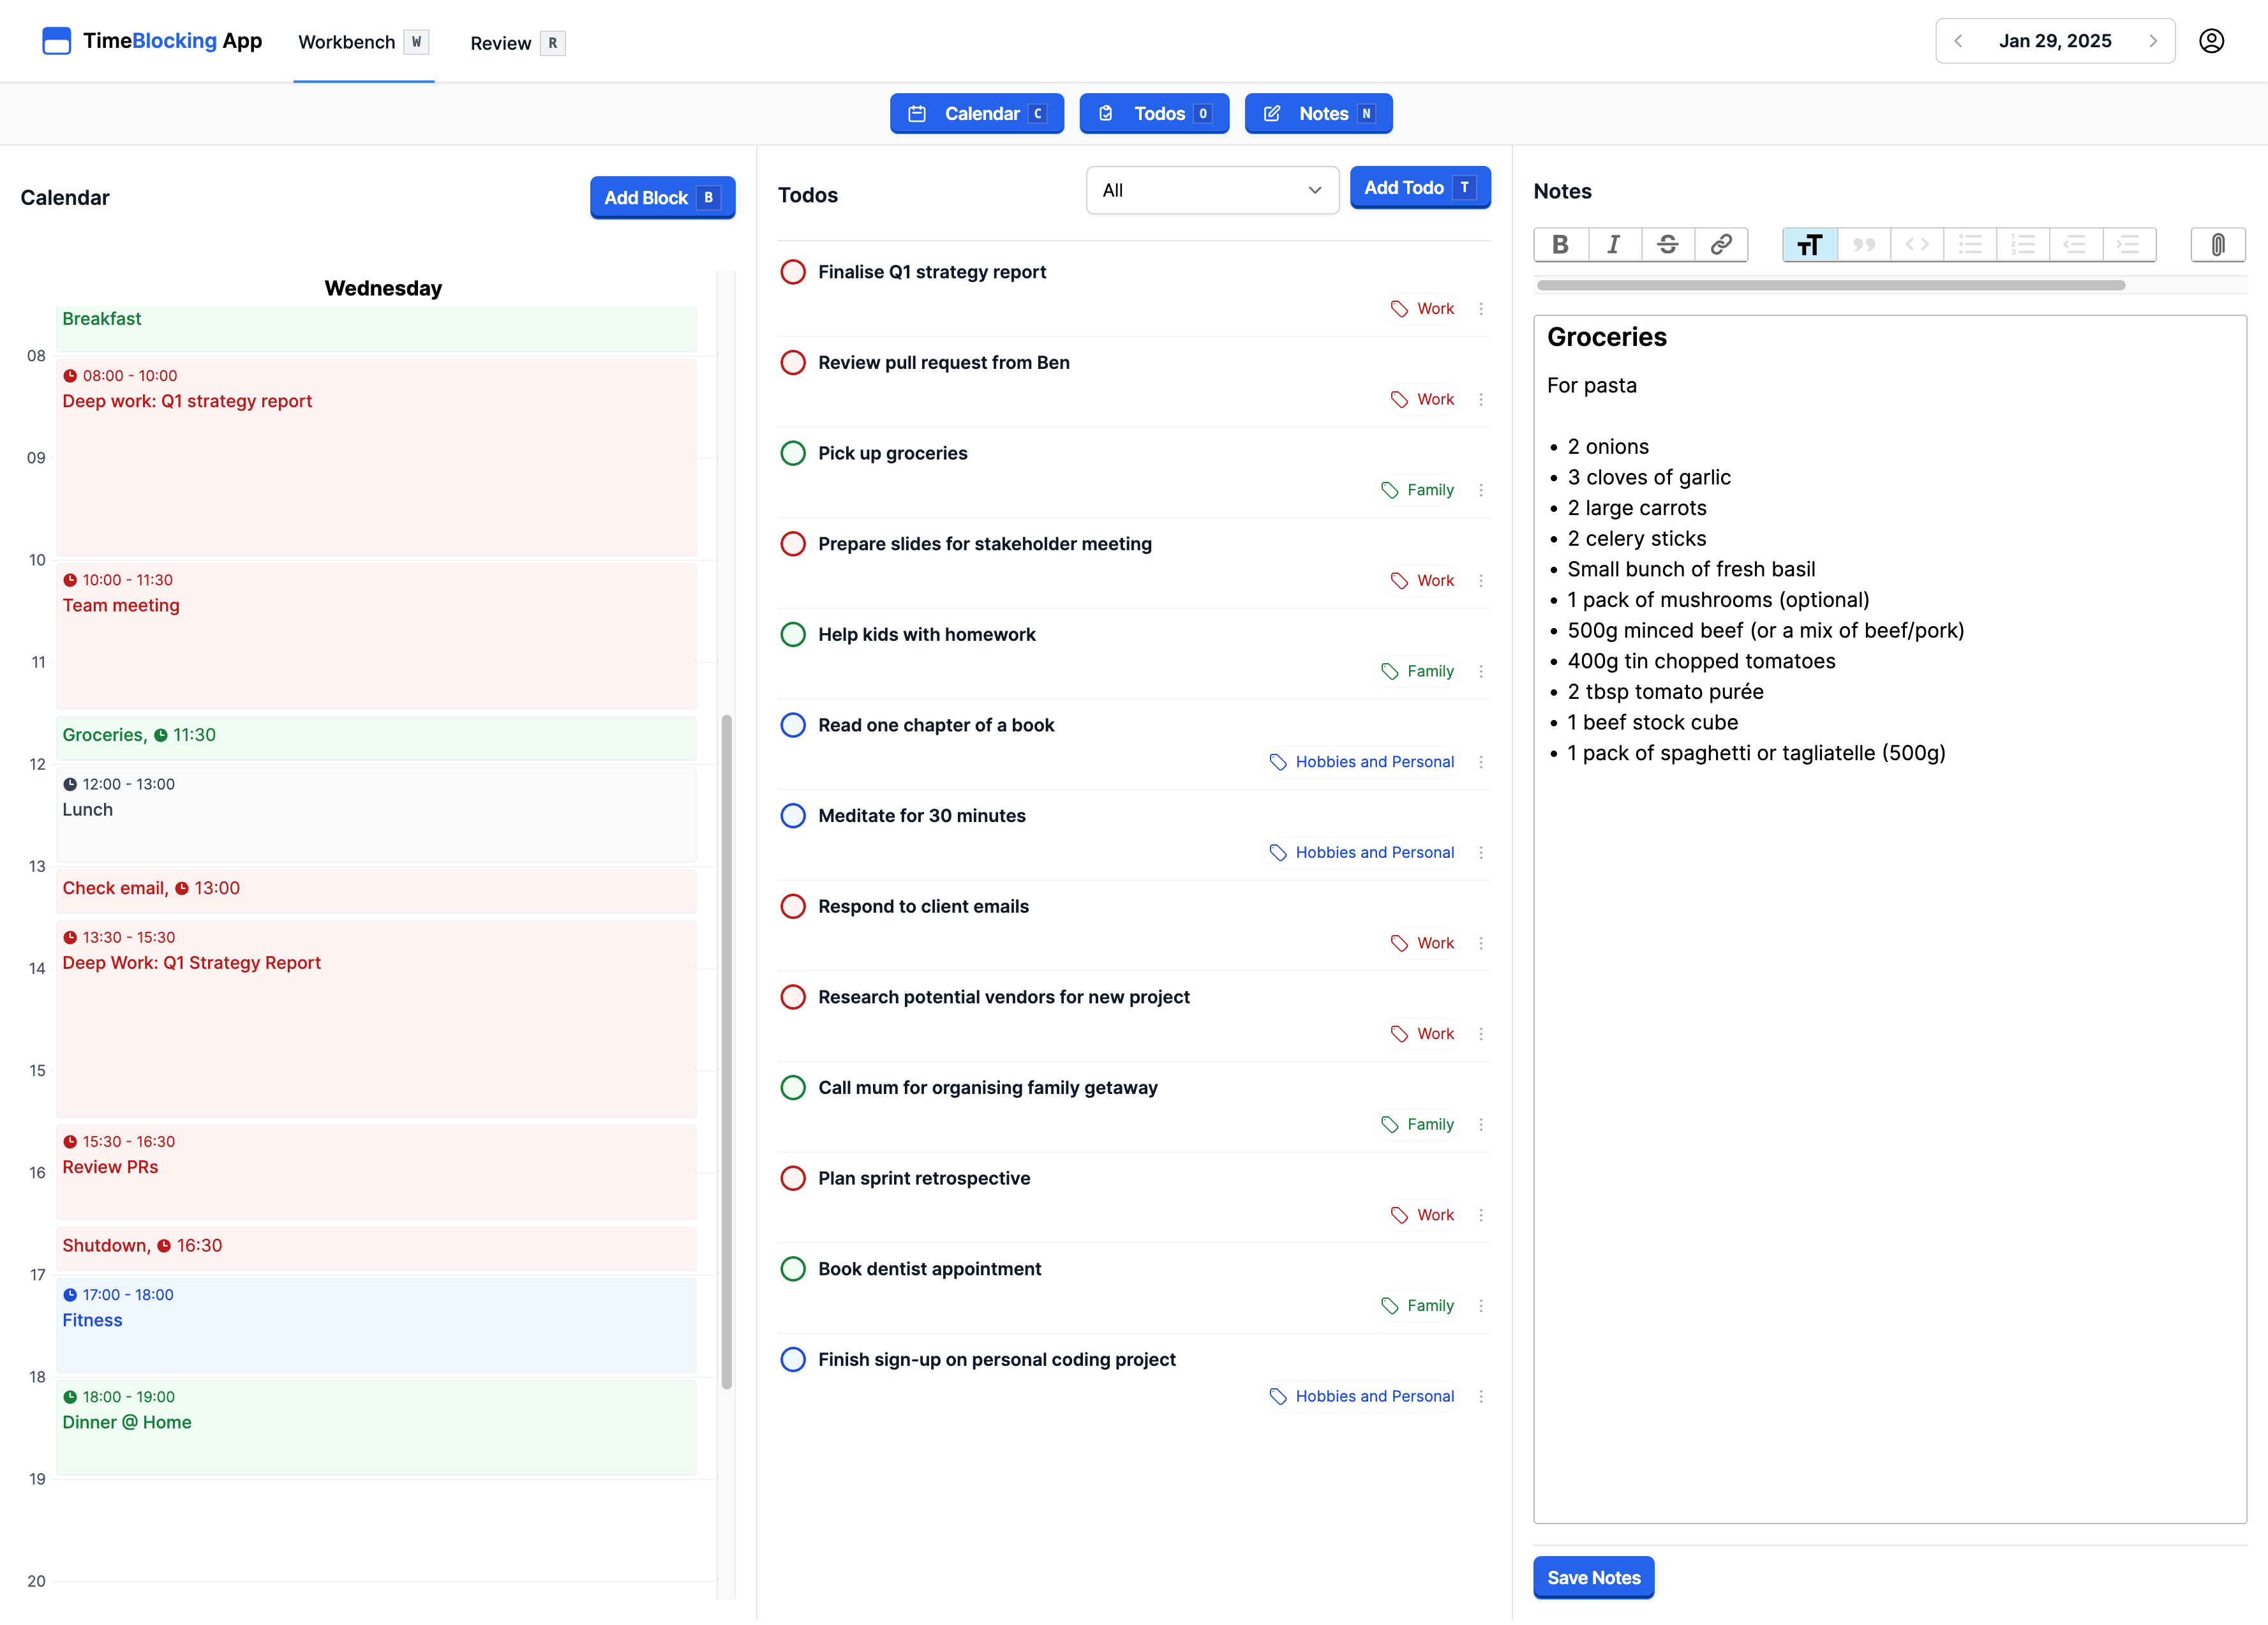Click the Notes toolbar horizontal scrollbar
The height and width of the screenshot is (1625, 2268).
point(1830,286)
